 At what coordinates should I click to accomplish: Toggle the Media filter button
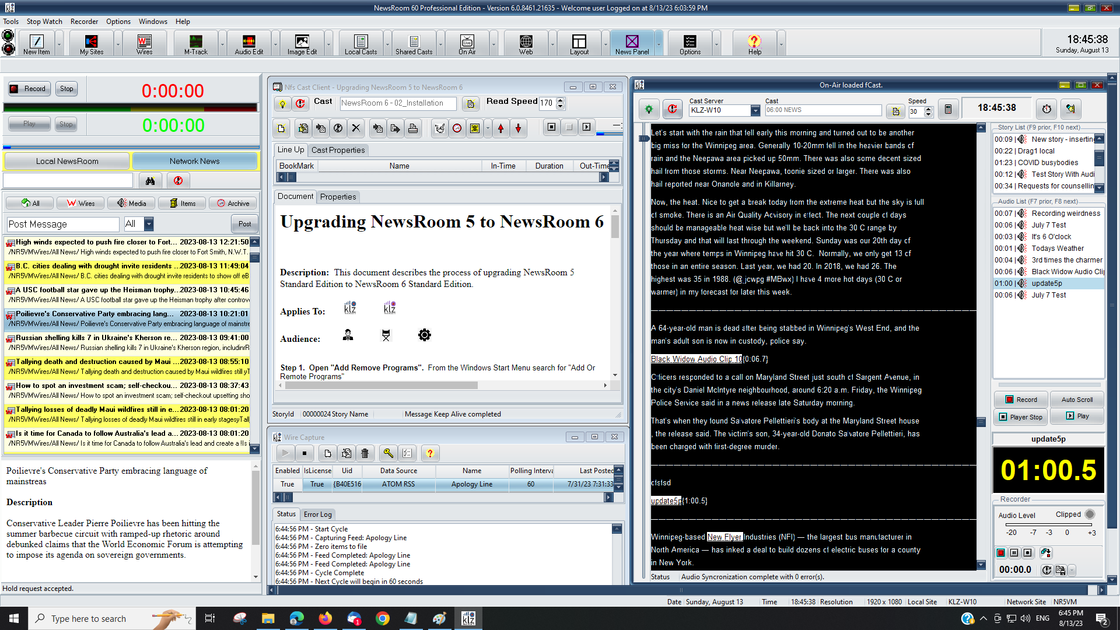[x=131, y=203]
